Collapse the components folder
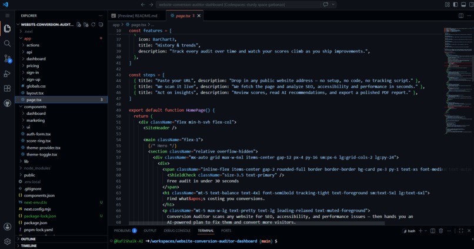 (x=61, y=107)
